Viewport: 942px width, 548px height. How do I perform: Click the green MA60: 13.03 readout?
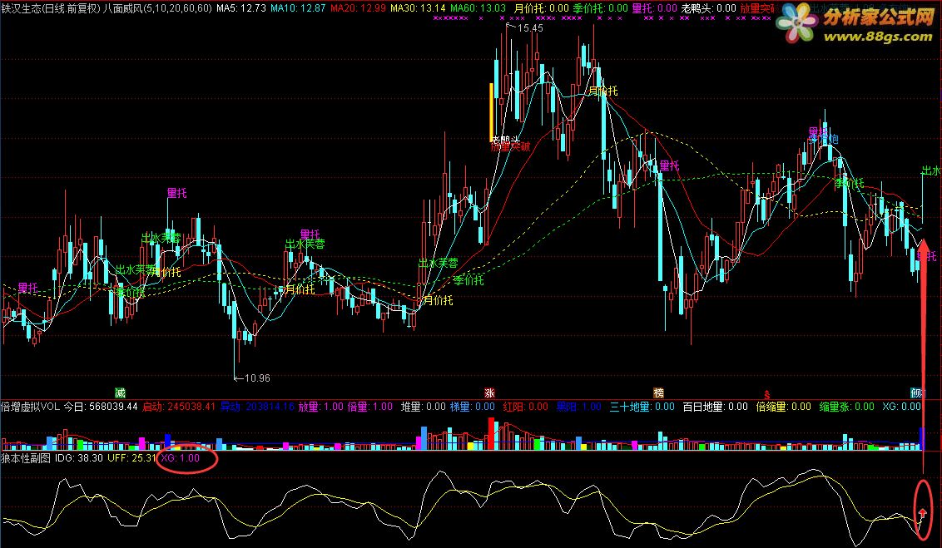(478, 8)
